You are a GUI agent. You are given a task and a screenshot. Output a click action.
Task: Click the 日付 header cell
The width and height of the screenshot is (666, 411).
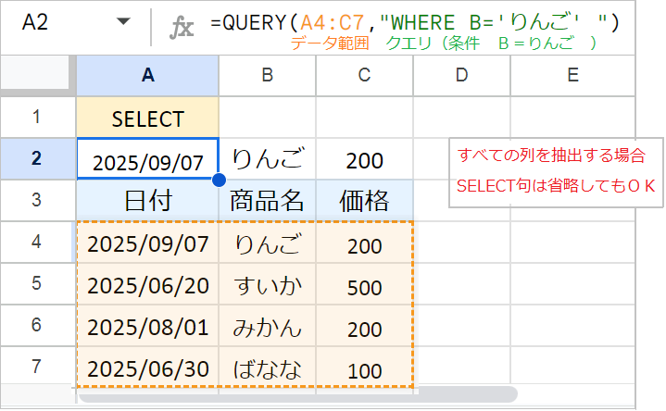[147, 200]
